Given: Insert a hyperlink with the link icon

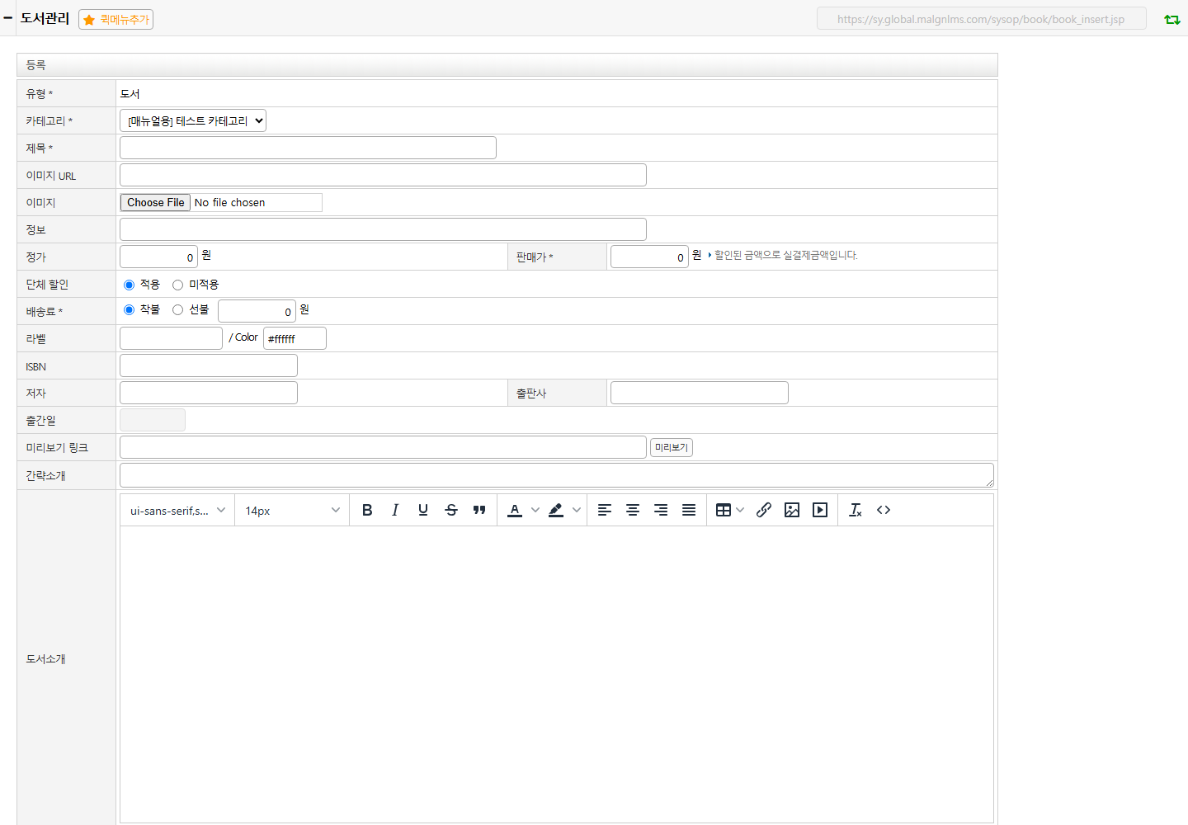Looking at the screenshot, I should (x=764, y=510).
